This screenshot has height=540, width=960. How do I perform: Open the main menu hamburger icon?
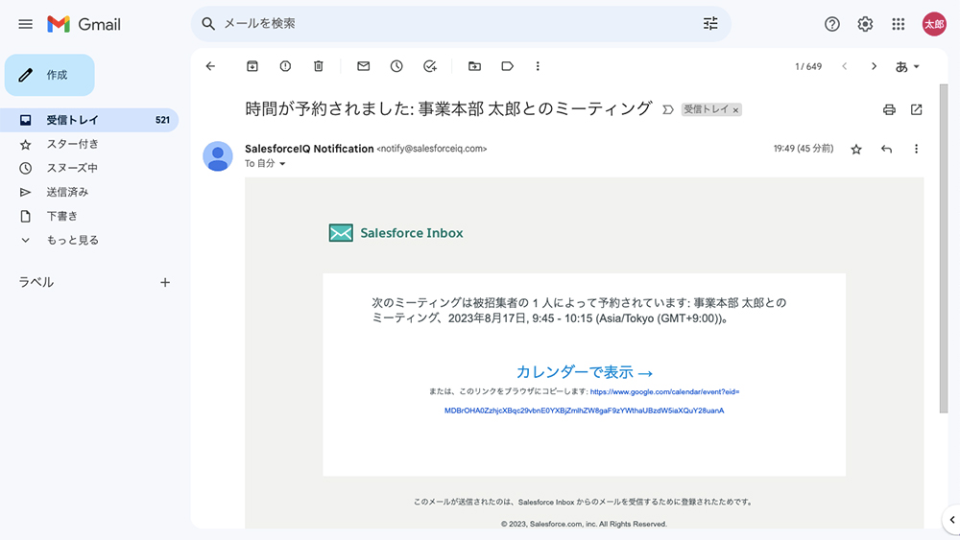[x=25, y=25]
